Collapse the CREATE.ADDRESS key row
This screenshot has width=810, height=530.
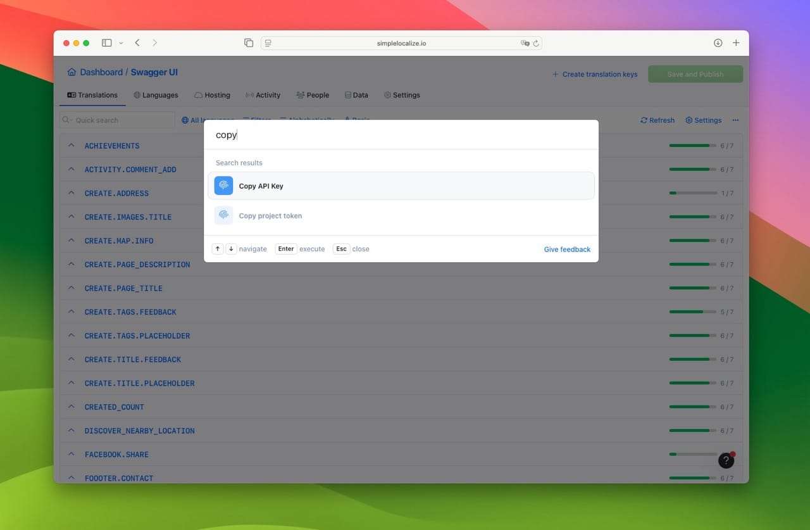pos(72,193)
